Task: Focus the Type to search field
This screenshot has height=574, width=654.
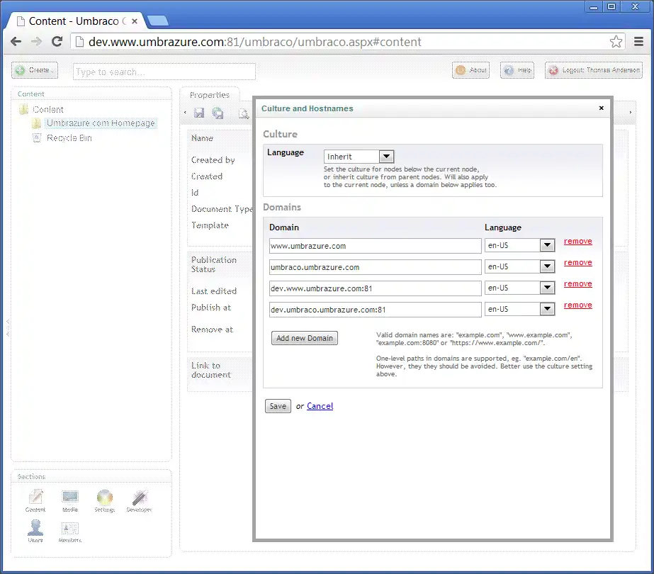Action: click(x=164, y=72)
